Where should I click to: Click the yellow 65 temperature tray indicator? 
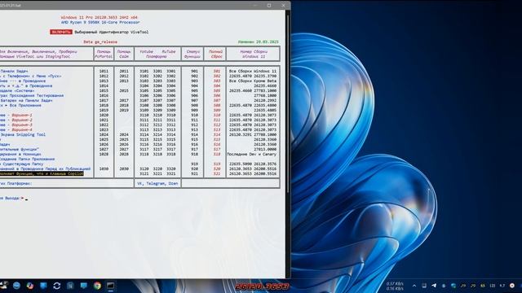pyautogui.click(x=483, y=286)
